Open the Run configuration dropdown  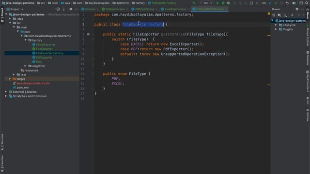click(x=206, y=3)
